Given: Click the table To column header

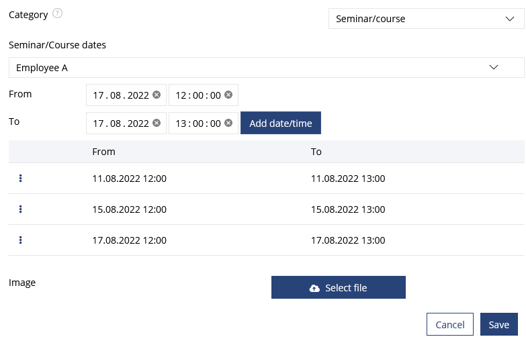Looking at the screenshot, I should point(316,152).
